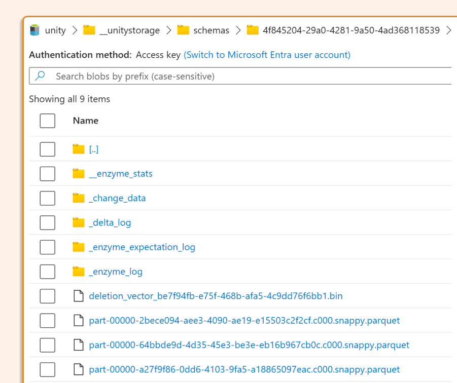This screenshot has height=383, width=457.
Task: Open the [..] parent folder link
Action: (93, 149)
